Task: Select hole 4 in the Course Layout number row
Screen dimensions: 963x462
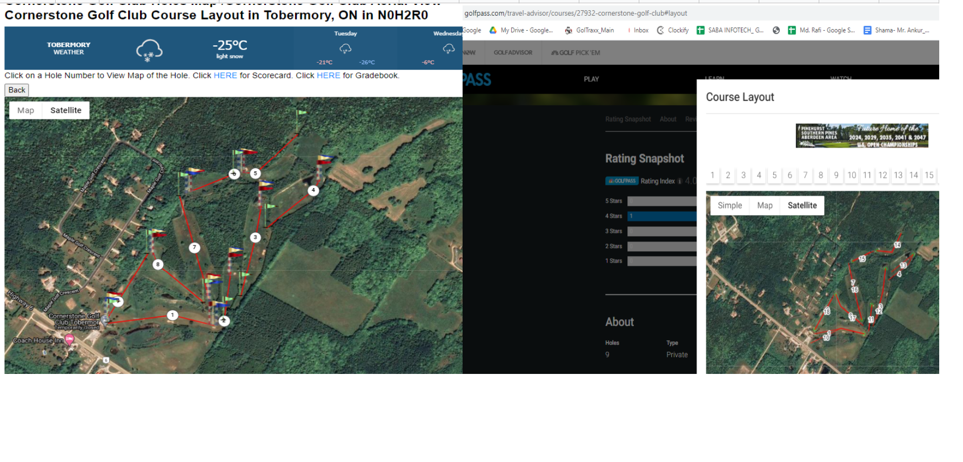Action: pyautogui.click(x=759, y=175)
